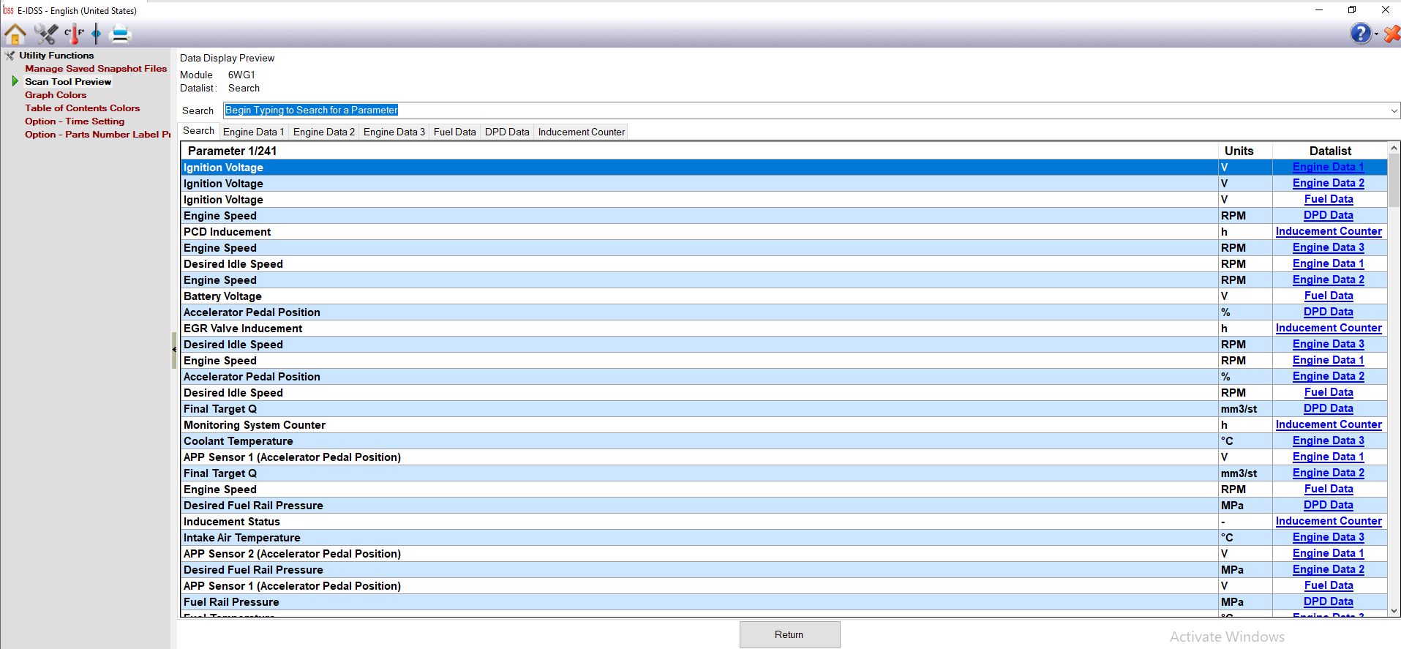Screen dimensions: 1401x649
Task: Open the Search parameter dropdown arrow
Action: click(1394, 110)
